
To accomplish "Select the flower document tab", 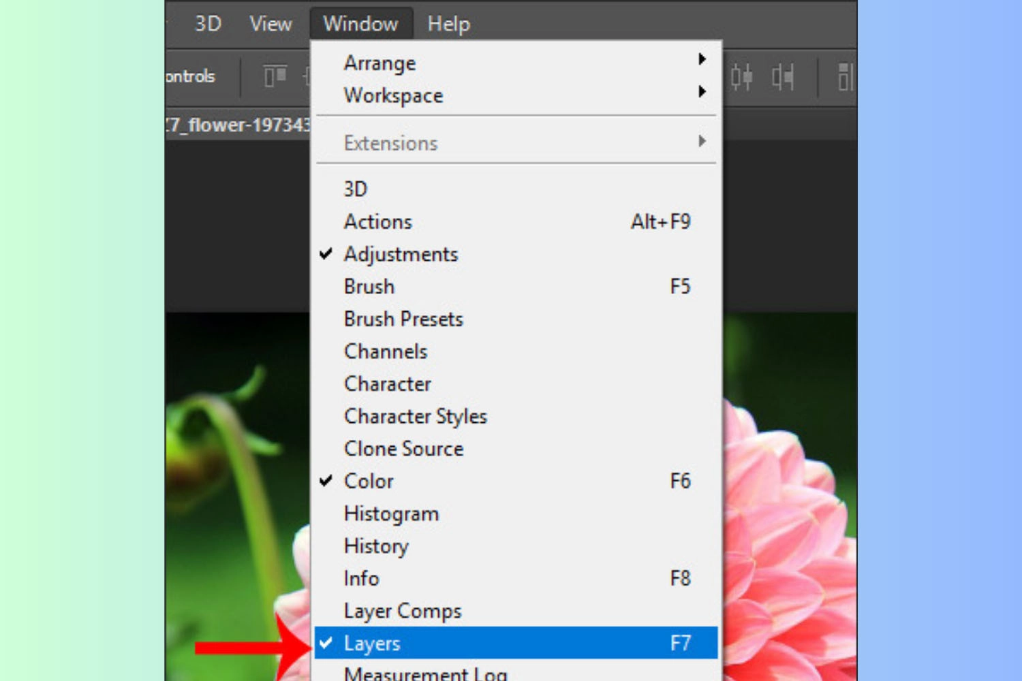I will tap(238, 125).
